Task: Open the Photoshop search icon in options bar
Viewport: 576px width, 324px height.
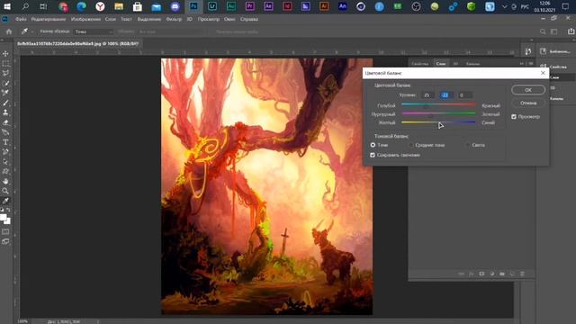Action: (x=543, y=32)
